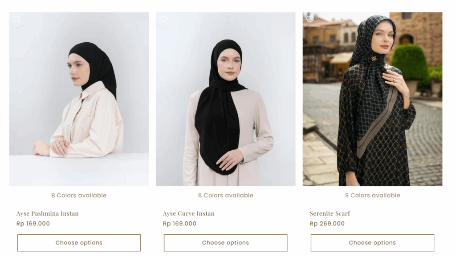Click the "9 Colors available" label
This screenshot has width=456, height=257.
click(x=372, y=195)
